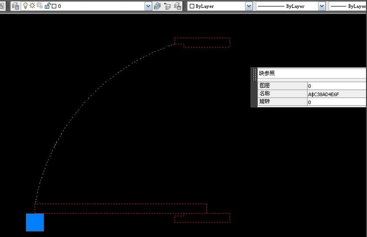Open the Layer Properties Manager icon
Image resolution: width=367 pixels, height=237 pixels.
(x=15, y=6)
